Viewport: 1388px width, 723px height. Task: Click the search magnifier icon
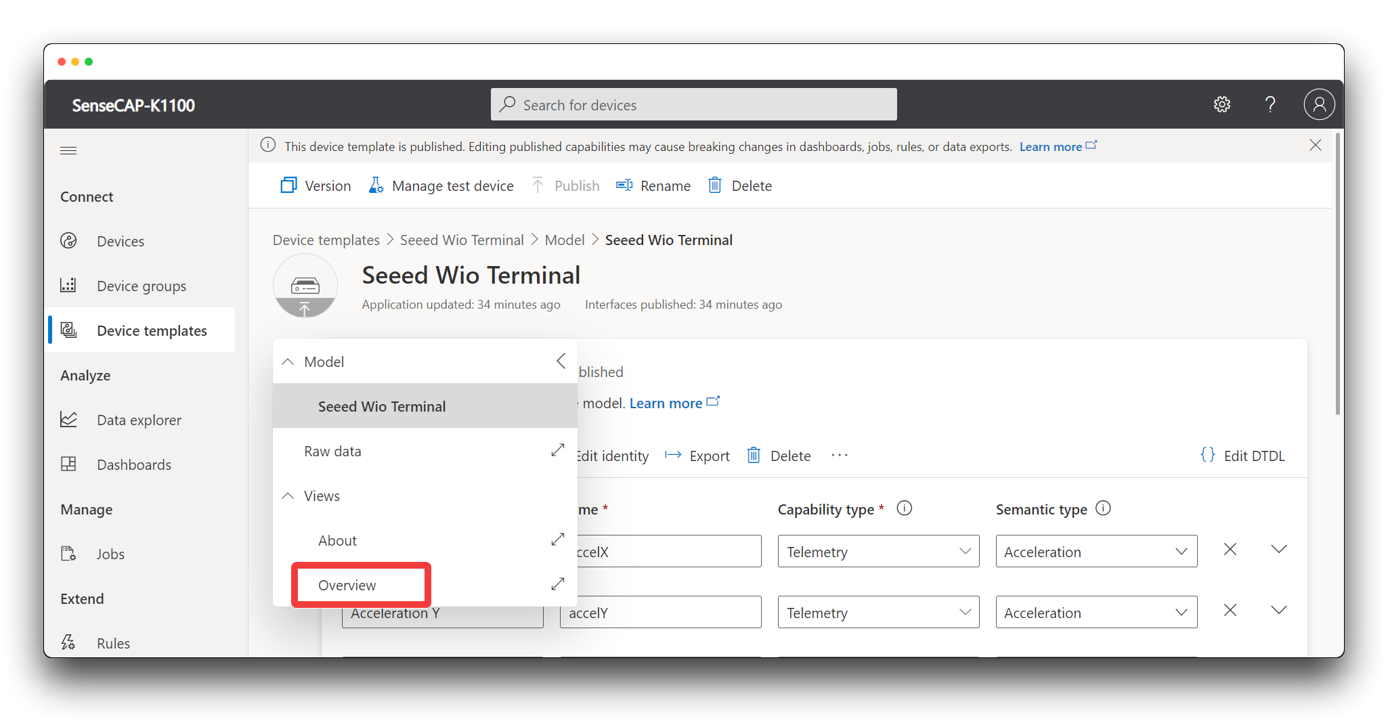click(x=507, y=104)
